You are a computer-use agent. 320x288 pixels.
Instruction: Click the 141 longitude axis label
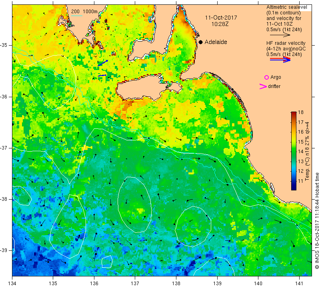(299, 284)
